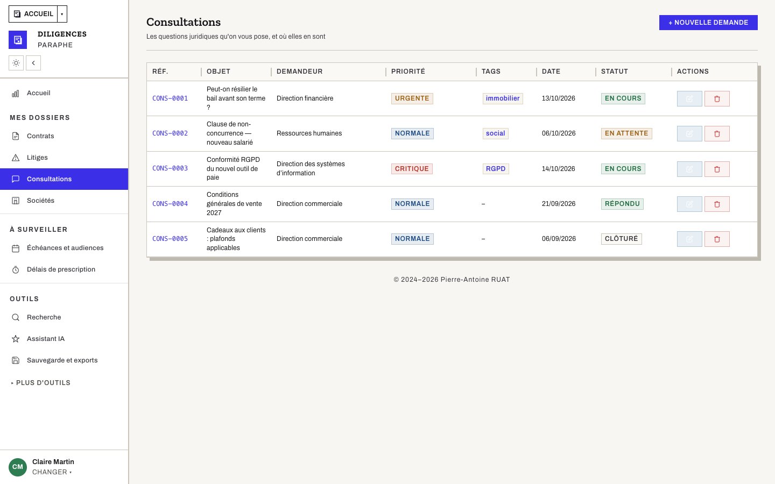Delete consultation CONS-0001 with trash icon
The image size is (775, 484).
[717, 98]
